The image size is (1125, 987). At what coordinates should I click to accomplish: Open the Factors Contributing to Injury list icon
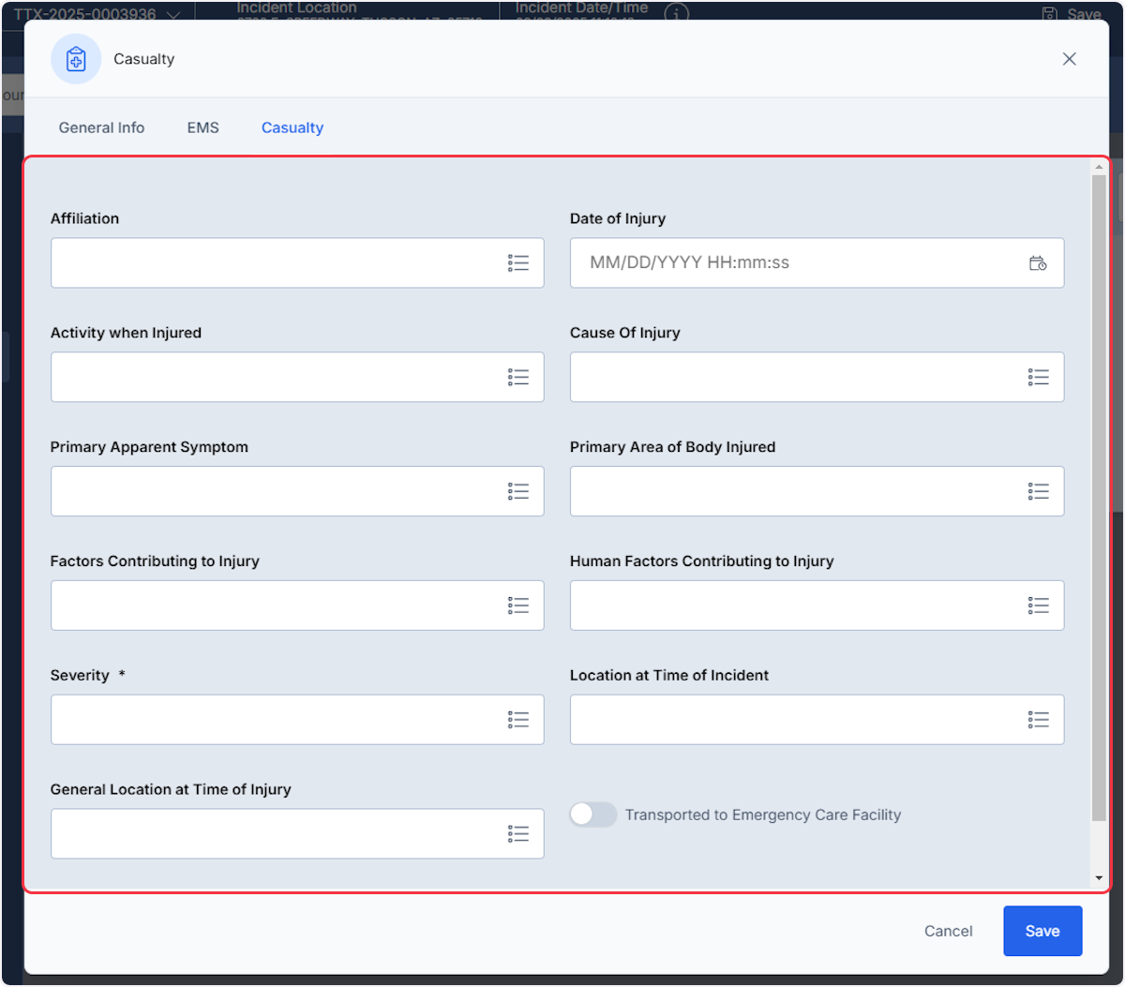[518, 606]
